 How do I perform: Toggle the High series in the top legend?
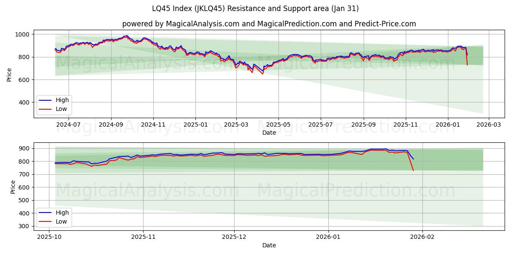pyautogui.click(x=61, y=100)
